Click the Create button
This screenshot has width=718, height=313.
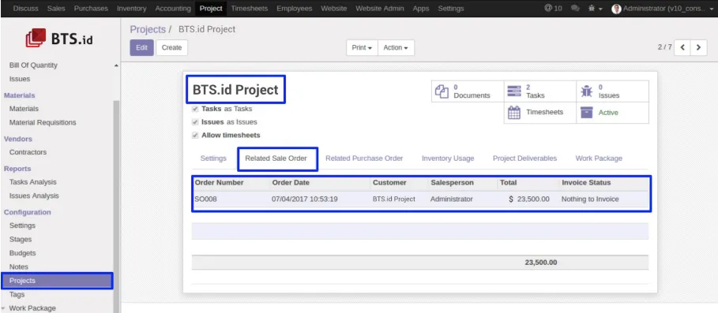tap(171, 47)
